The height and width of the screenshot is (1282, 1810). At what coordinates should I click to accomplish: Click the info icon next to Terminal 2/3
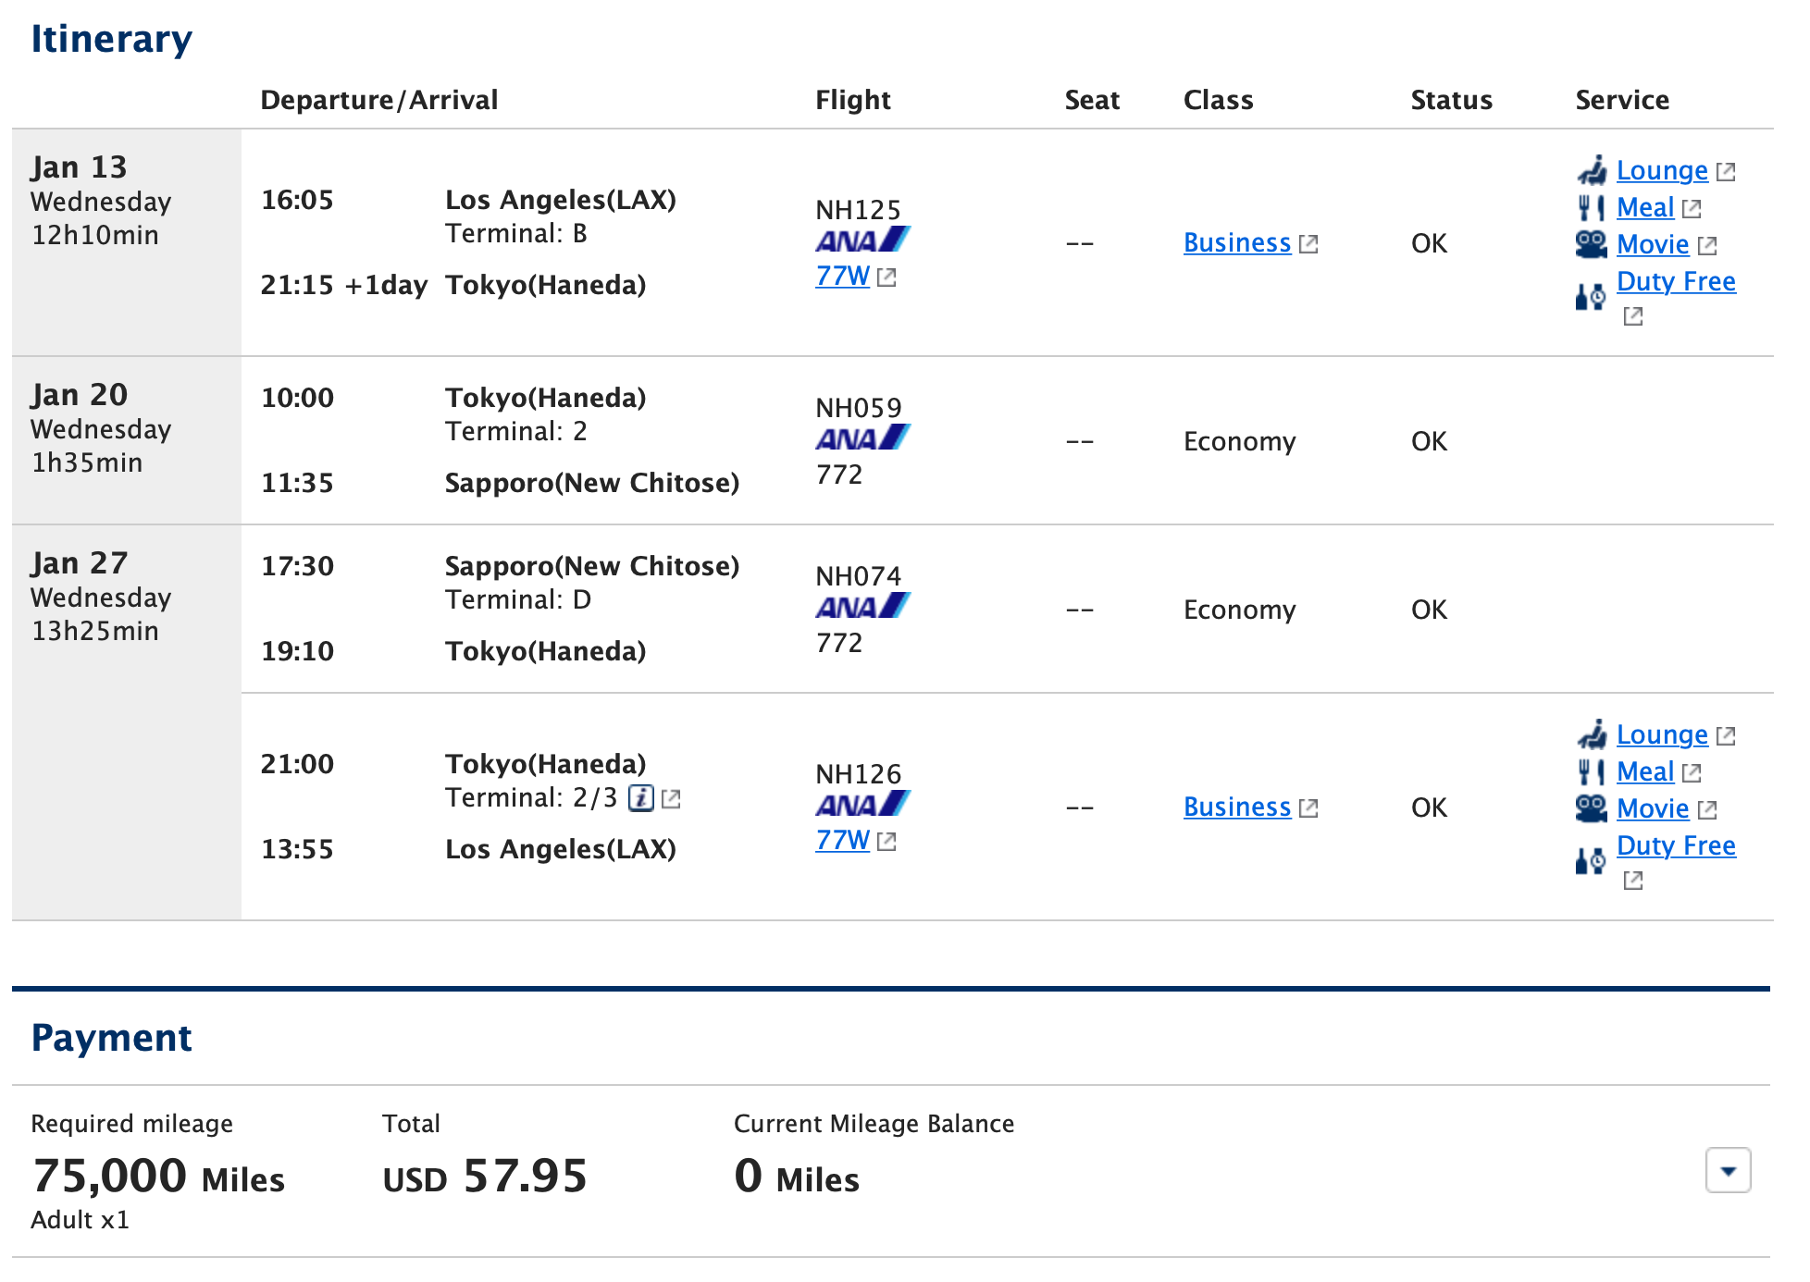(x=641, y=796)
